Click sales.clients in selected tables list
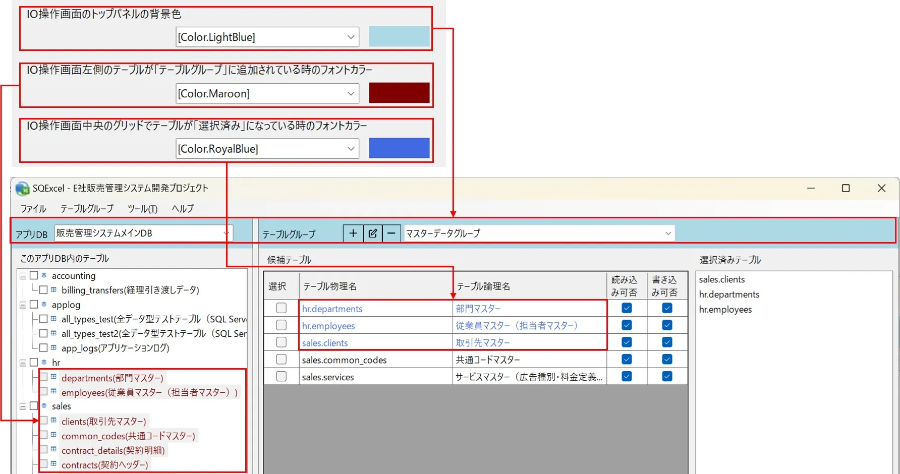Screen dimensions: 900x474 (722, 279)
